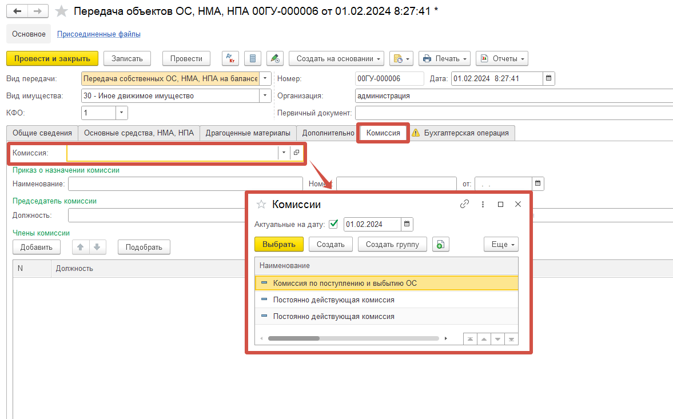This screenshot has height=419, width=673.
Task: Close the Комиссии dialog
Action: [x=518, y=205]
